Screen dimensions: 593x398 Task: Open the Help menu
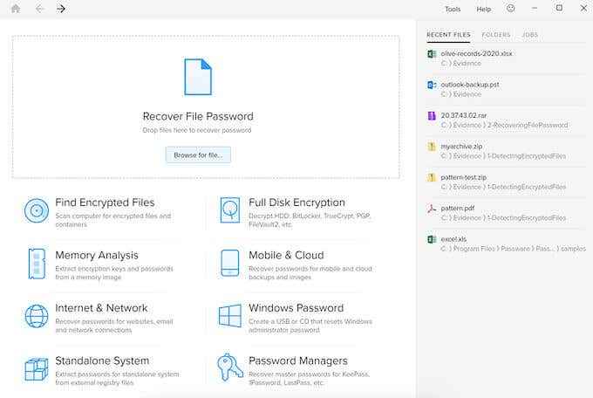(x=483, y=9)
